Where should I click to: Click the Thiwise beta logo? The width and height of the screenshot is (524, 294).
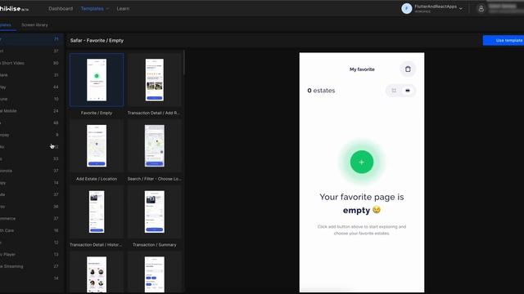pyautogui.click(x=15, y=9)
